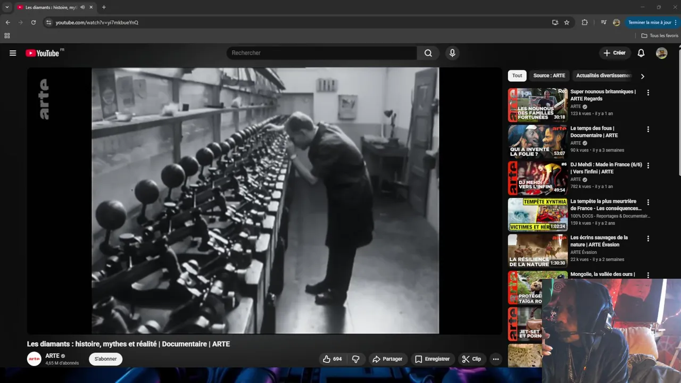This screenshot has width=681, height=383.
Task: Open Mongolie, la vallée des ours title
Action: pos(602,274)
